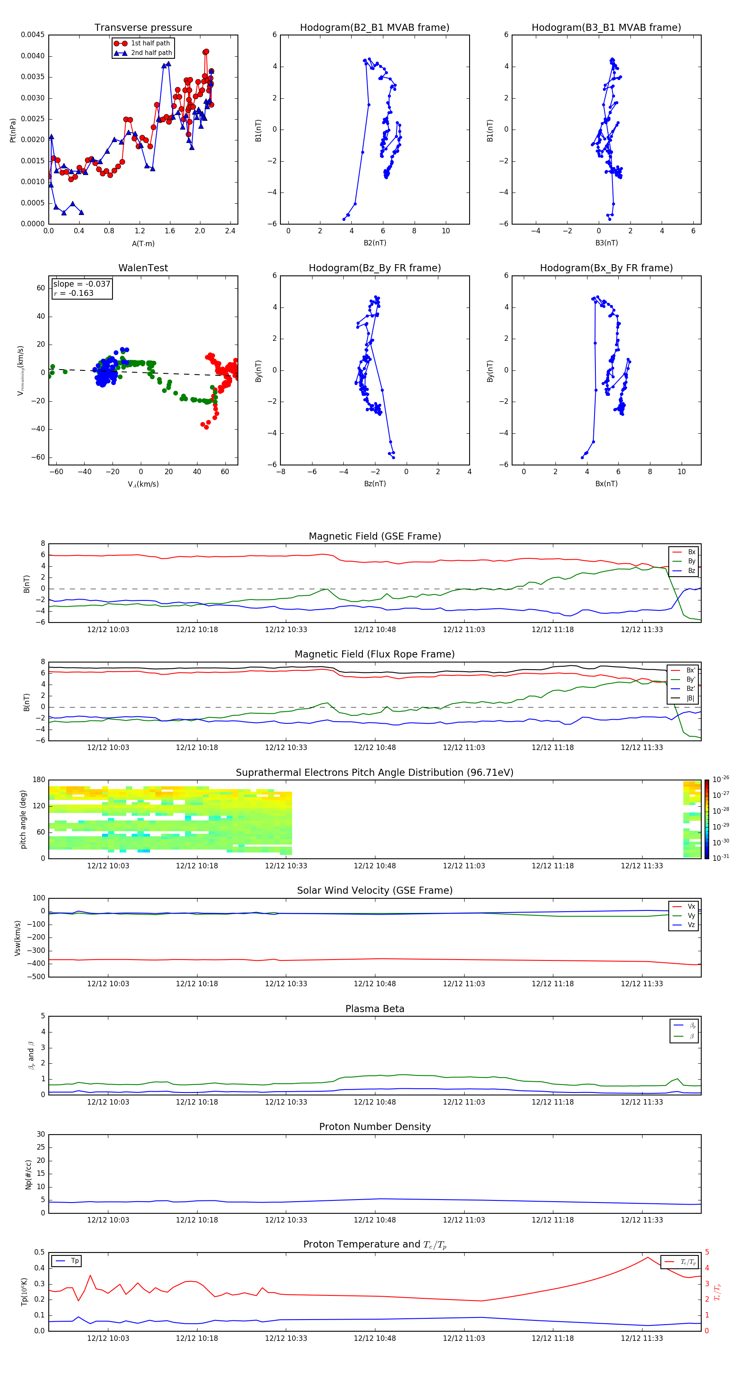Click the pitch angle color bar scale

(707, 819)
